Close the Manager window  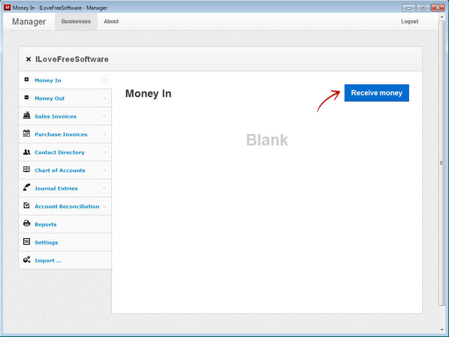(x=438, y=8)
